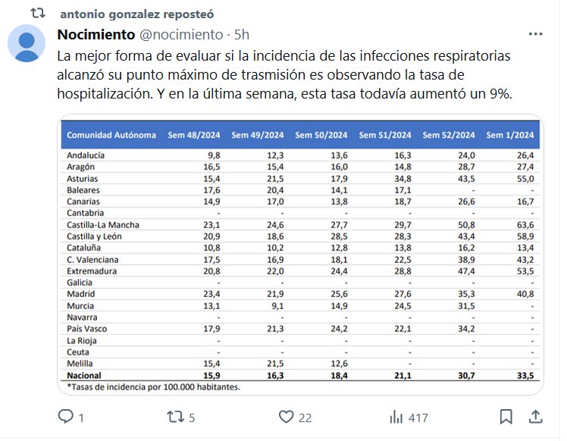Open the @nocimiento handle link
Image resolution: width=567 pixels, height=441 pixels.
181,35
